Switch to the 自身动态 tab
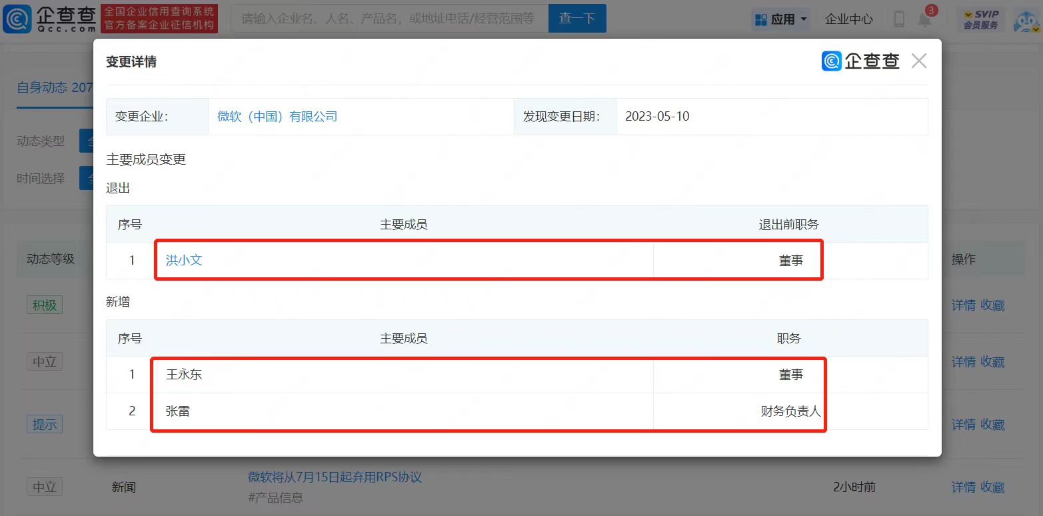Image resolution: width=1043 pixels, height=516 pixels. (x=55, y=87)
